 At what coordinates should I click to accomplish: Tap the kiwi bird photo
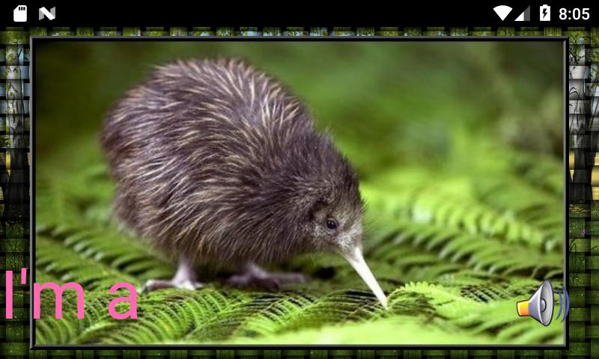click(x=298, y=193)
